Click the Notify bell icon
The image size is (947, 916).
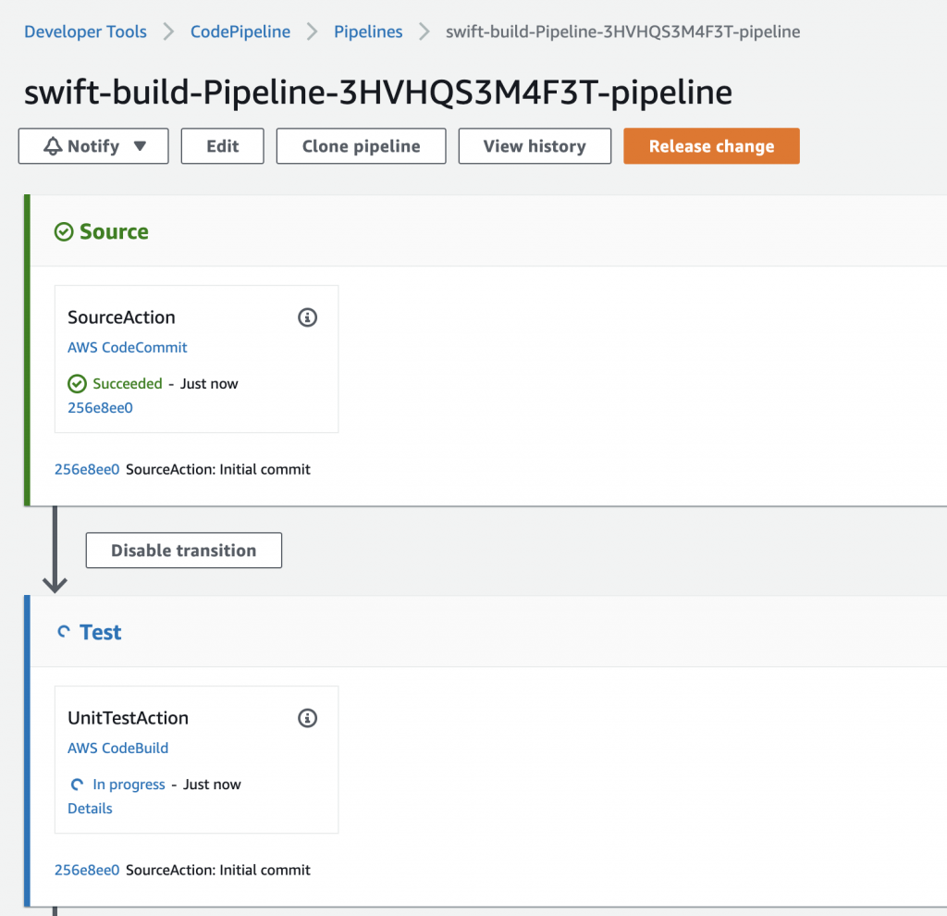click(55, 145)
